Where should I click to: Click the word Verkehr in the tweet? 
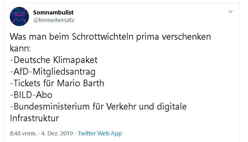click(x=121, y=106)
